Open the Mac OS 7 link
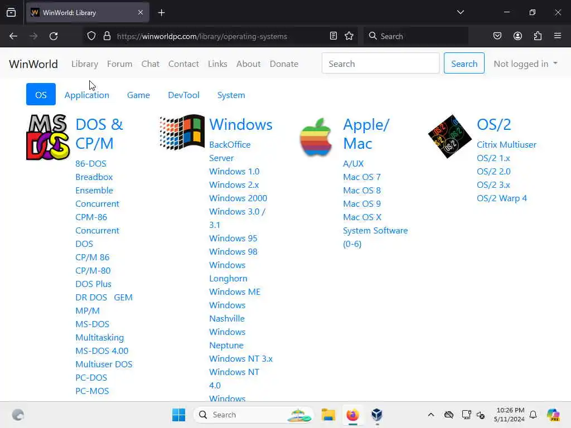571x428 pixels. coord(361,177)
